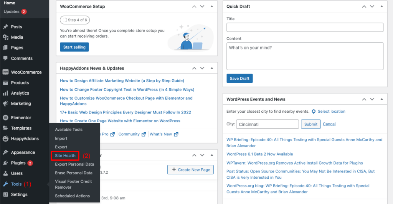Click the Create New Page button
The width and height of the screenshot is (393, 204).
tap(190, 169)
